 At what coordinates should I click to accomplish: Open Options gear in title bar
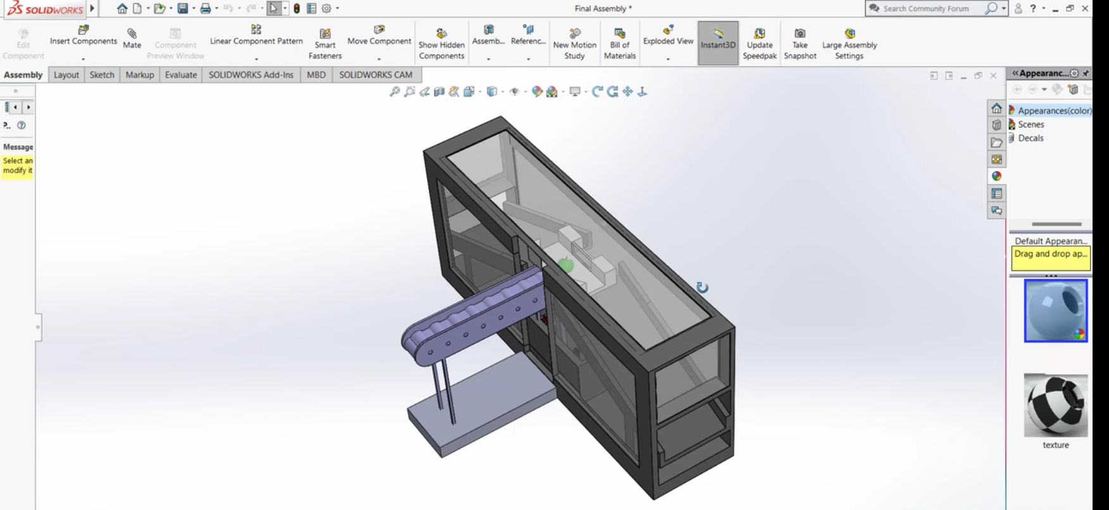327,8
